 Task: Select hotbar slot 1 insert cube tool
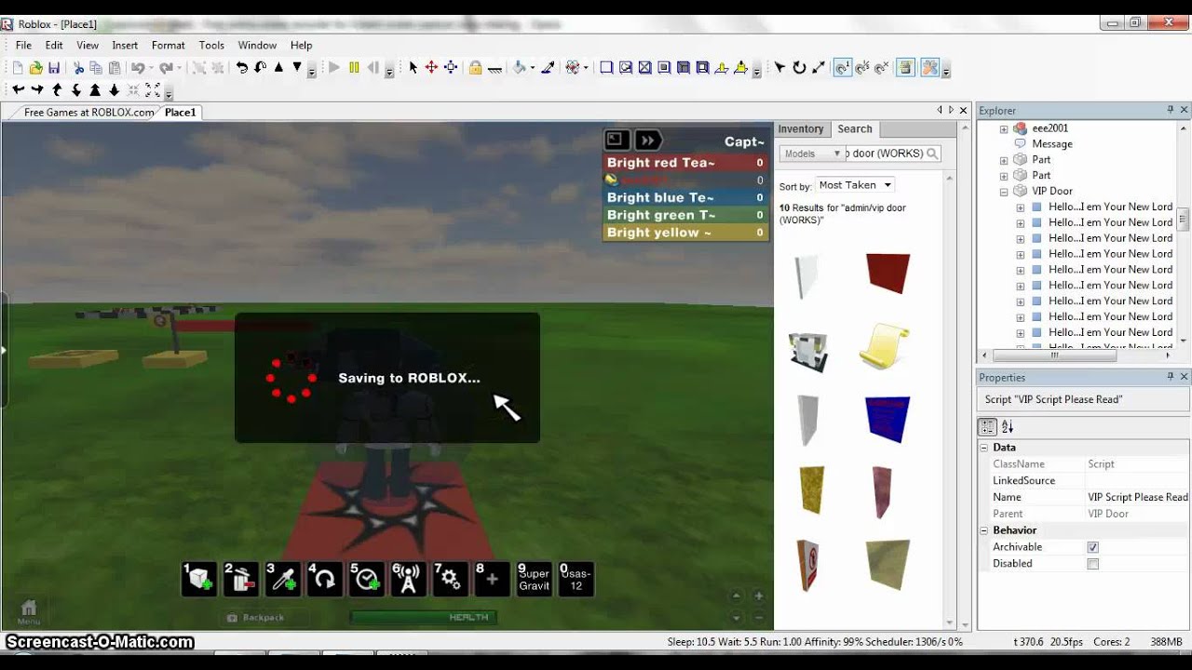pyautogui.click(x=198, y=579)
